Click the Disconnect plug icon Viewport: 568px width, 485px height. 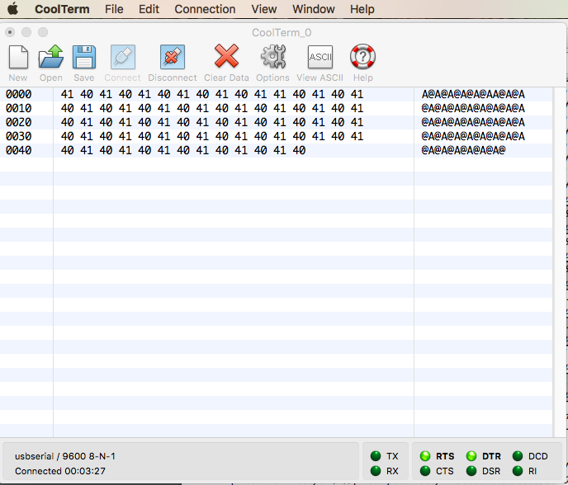tap(173, 57)
